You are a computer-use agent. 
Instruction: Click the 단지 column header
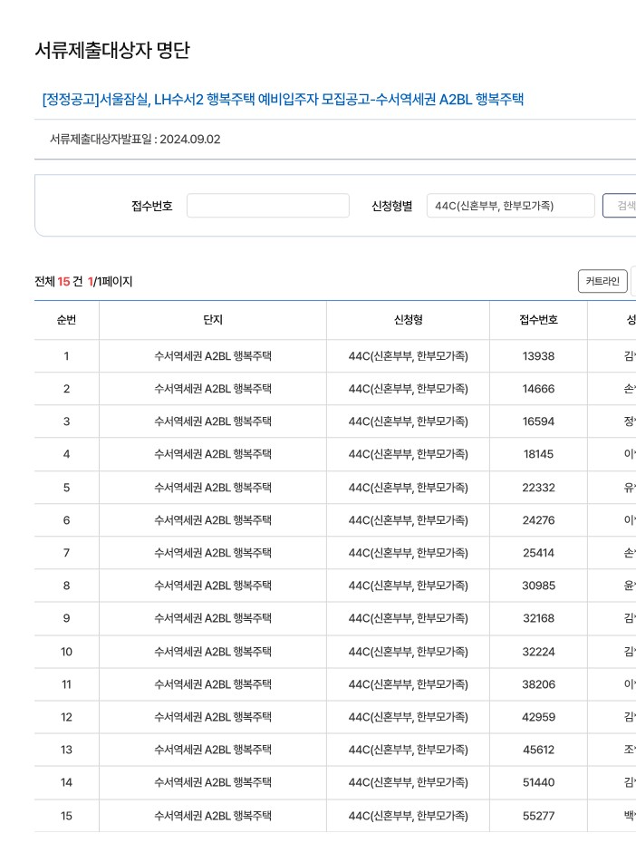click(213, 320)
